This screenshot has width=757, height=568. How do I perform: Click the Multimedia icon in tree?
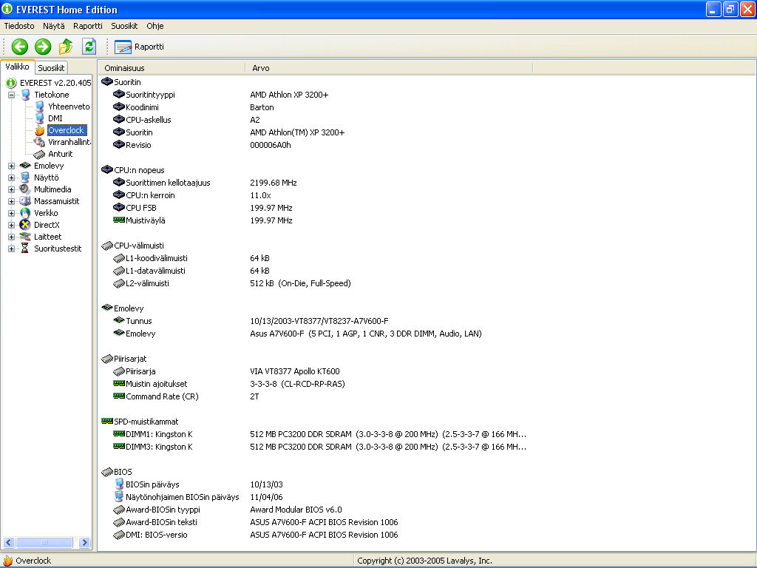coord(25,189)
